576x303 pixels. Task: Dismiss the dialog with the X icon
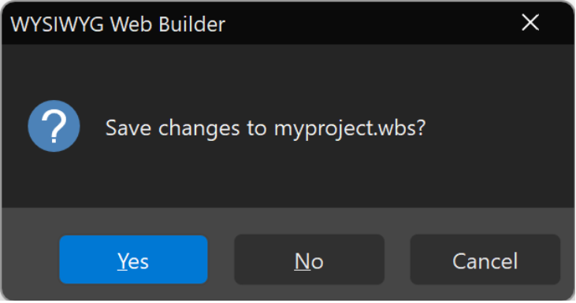coord(530,23)
